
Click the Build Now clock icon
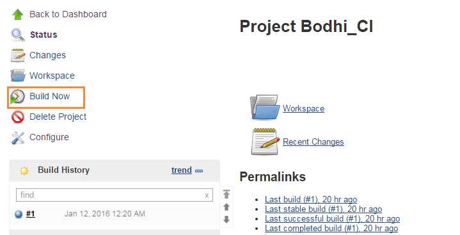[17, 97]
